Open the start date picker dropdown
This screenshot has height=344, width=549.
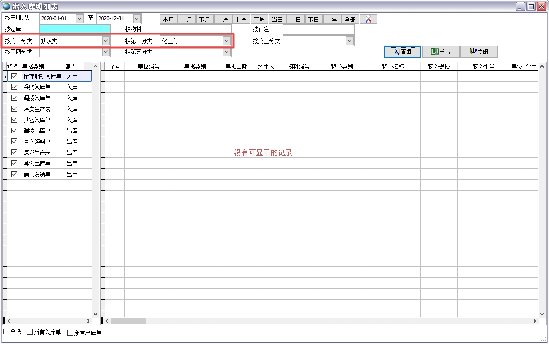click(79, 18)
